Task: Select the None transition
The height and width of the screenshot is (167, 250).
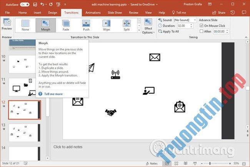Action: (x=25, y=25)
